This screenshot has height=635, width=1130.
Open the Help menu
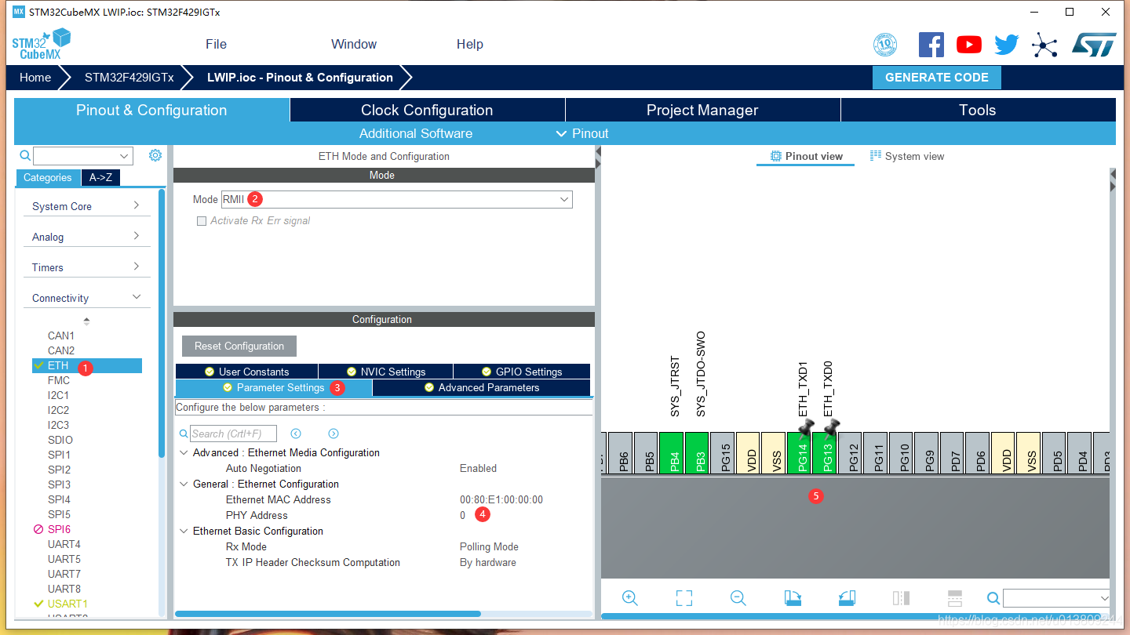point(470,44)
